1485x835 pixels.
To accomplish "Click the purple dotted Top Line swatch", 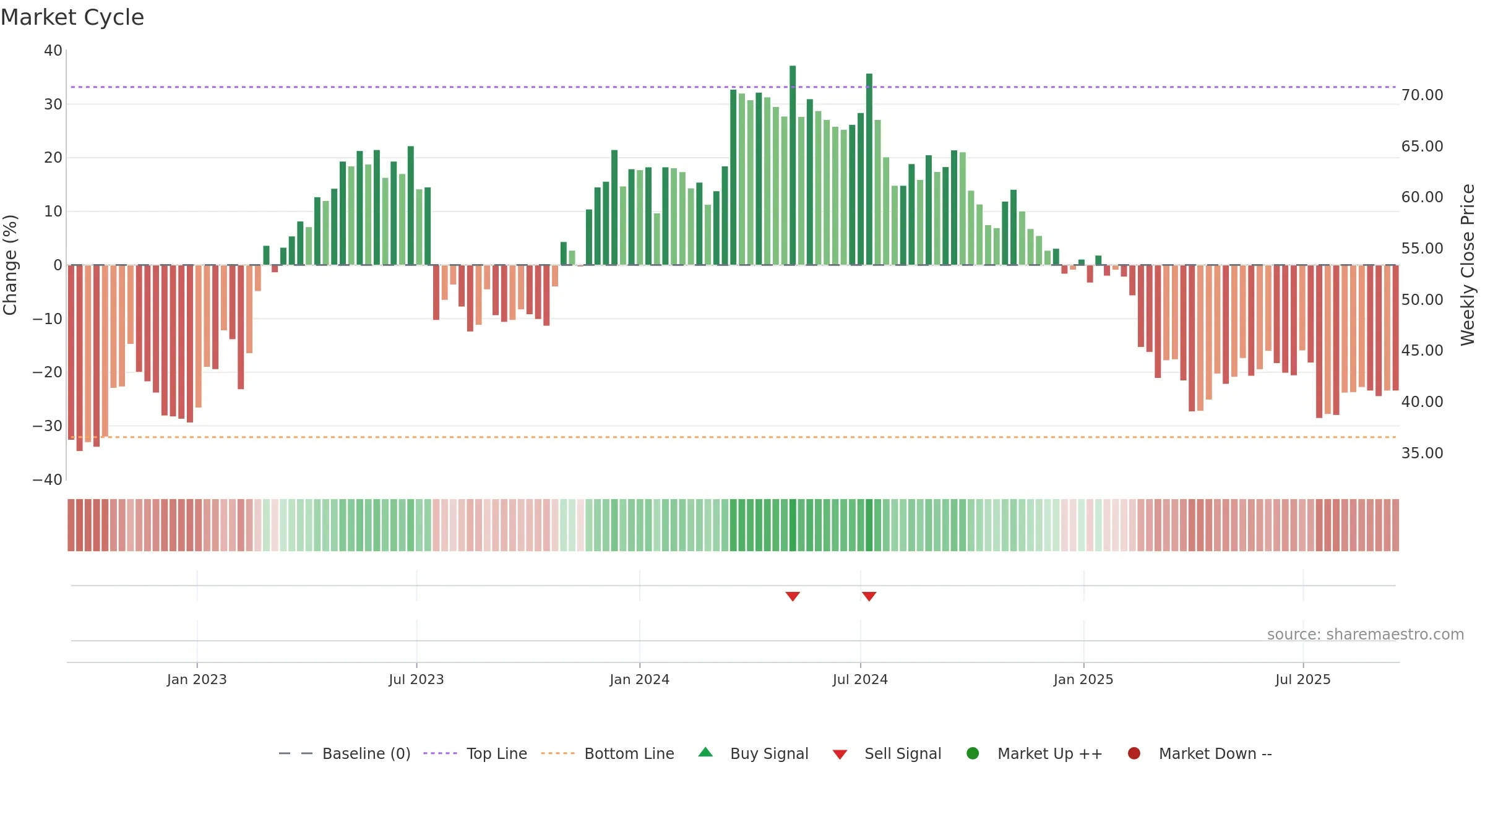I will click(440, 753).
